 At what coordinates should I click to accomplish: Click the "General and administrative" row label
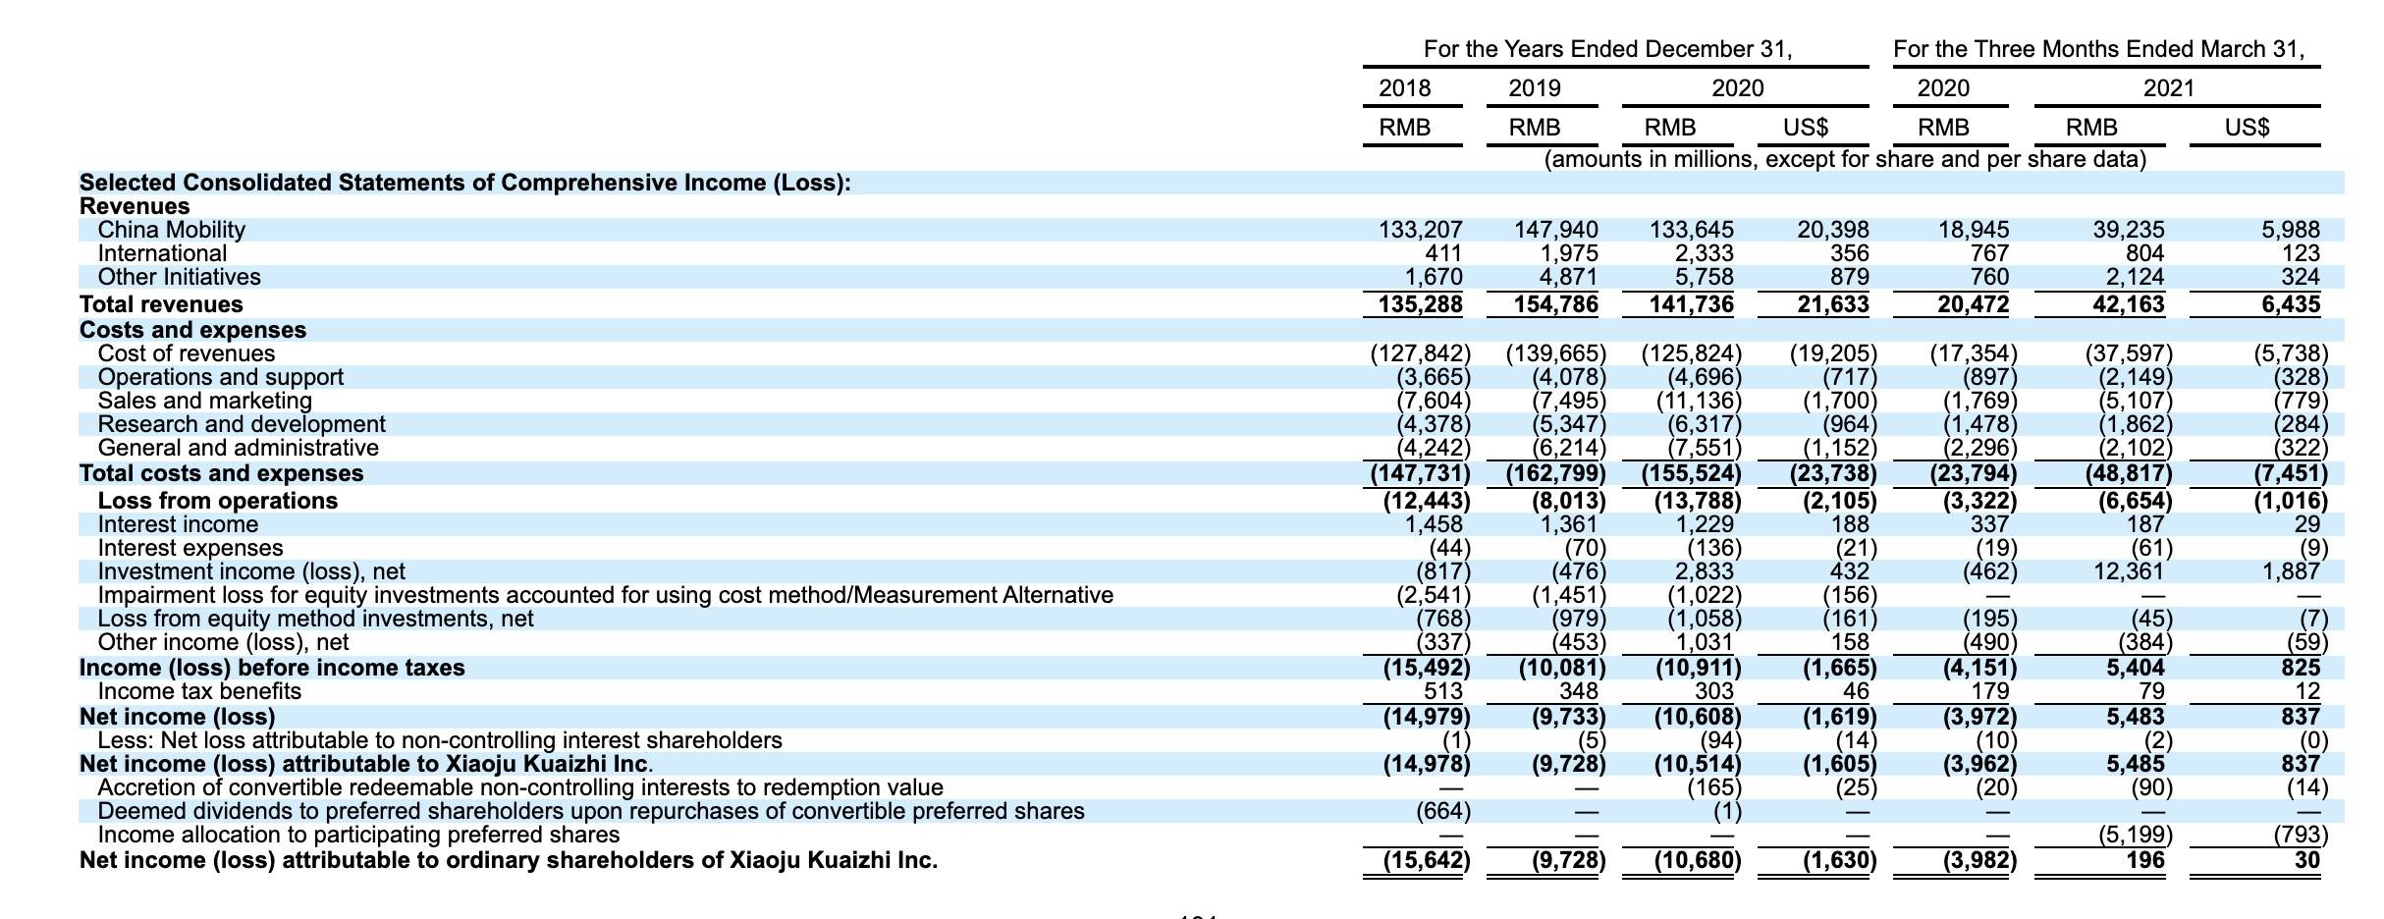click(238, 448)
